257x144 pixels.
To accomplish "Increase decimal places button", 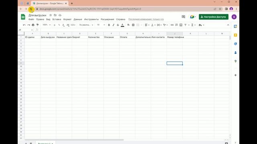I will click(68, 25).
